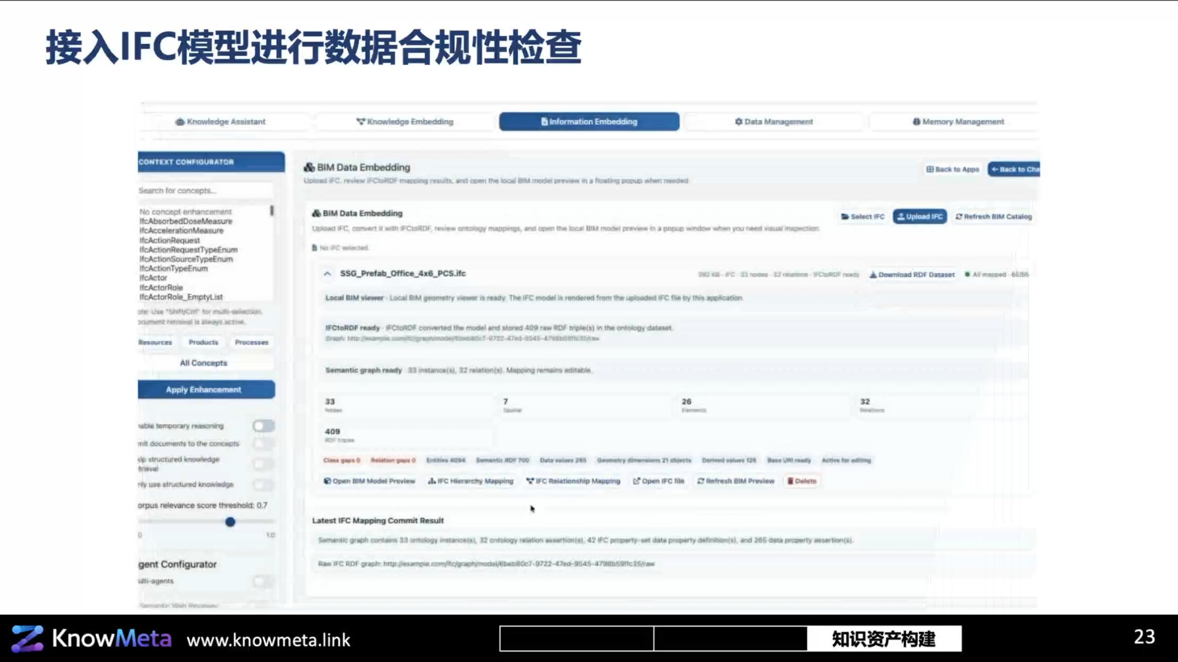Select the Products concept filter
The width and height of the screenshot is (1178, 662).
pyautogui.click(x=204, y=342)
